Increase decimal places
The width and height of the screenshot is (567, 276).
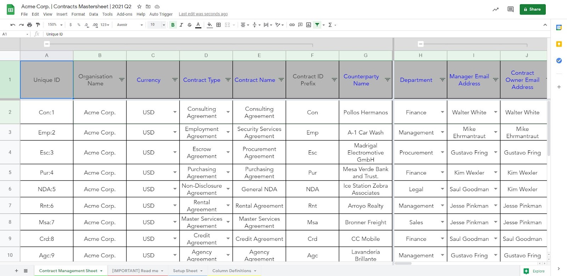[95, 25]
